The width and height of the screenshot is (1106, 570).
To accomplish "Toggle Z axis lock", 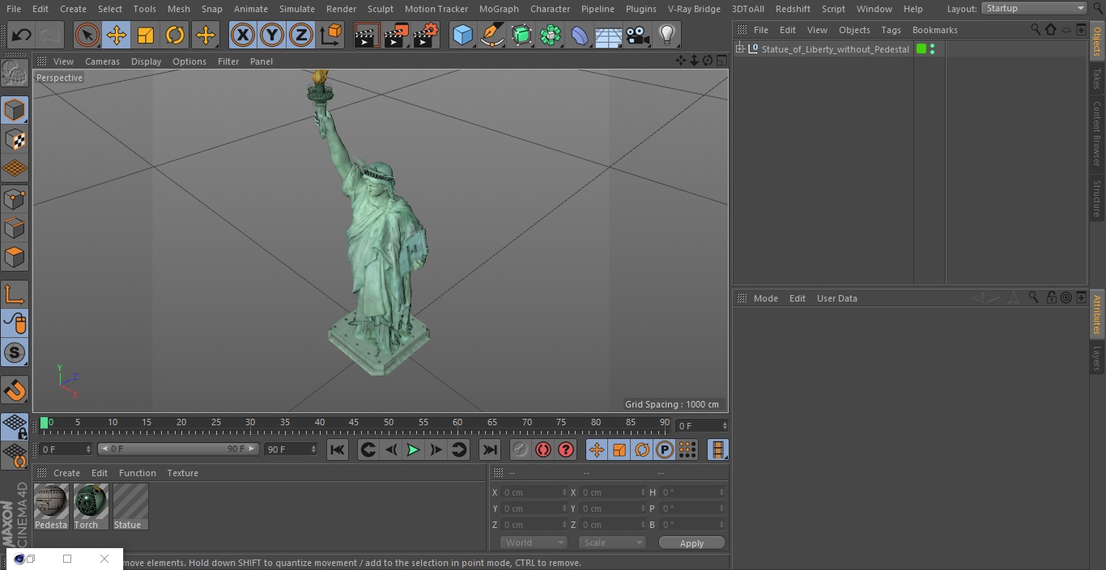I will 301,35.
